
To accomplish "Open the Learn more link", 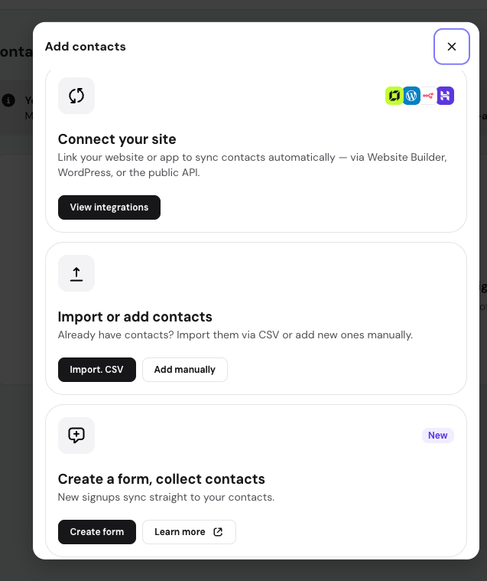I will point(189,532).
